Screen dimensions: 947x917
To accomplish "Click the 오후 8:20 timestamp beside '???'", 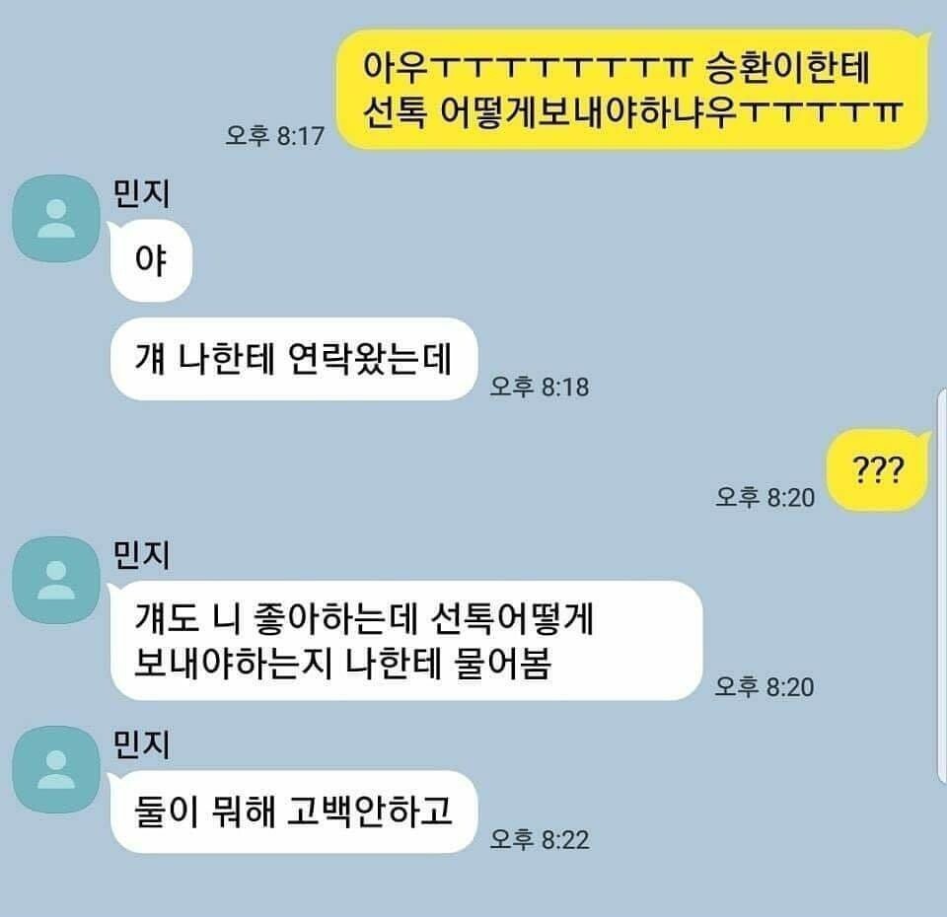I will pos(765,497).
